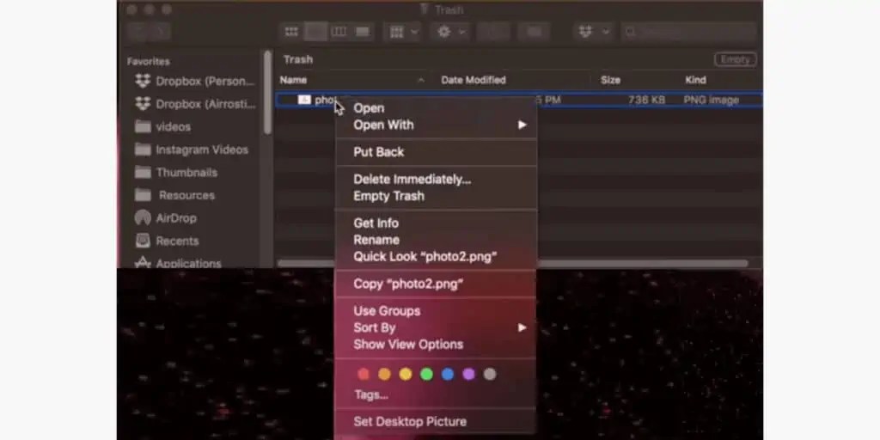Open Resources folder in sidebar
Screen dimensions: 880x440
(x=174, y=195)
